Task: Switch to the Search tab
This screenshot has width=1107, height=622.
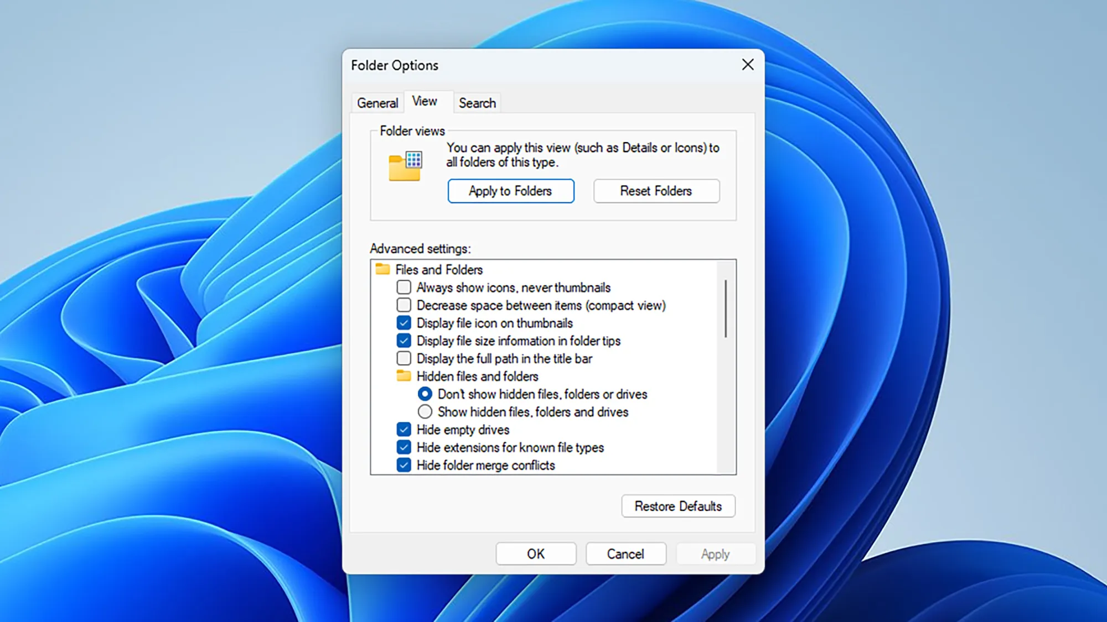Action: [477, 102]
